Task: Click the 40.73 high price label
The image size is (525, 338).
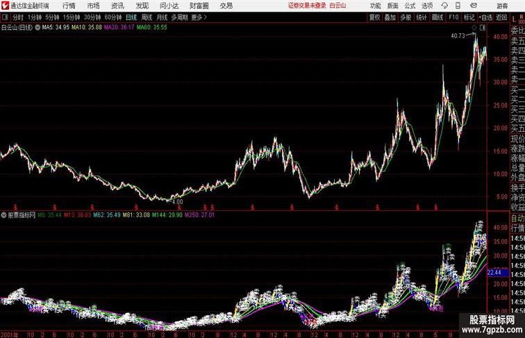Action: 458,36
